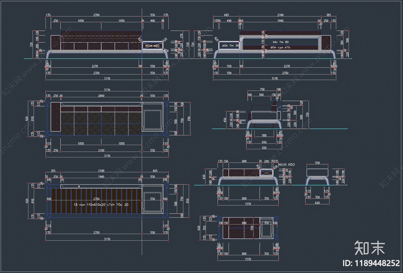
Task: Select the 1570 dimension at the bottom bench plan
Action: pyautogui.click(x=248, y=259)
